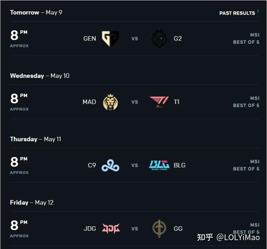The image size is (267, 249).
Task: Click the Thursday May 11 date header
Action: click(x=36, y=139)
